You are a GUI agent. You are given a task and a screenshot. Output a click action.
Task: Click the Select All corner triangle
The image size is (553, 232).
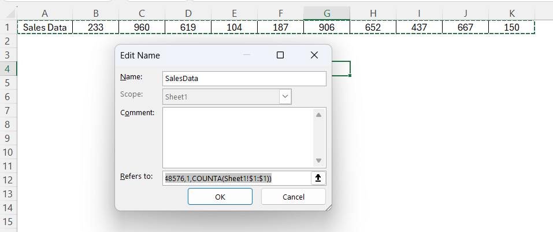click(10, 14)
